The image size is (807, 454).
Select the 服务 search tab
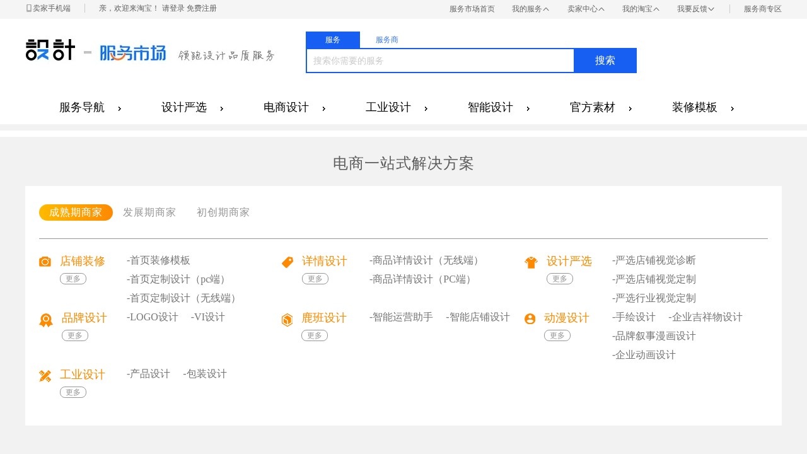point(333,40)
